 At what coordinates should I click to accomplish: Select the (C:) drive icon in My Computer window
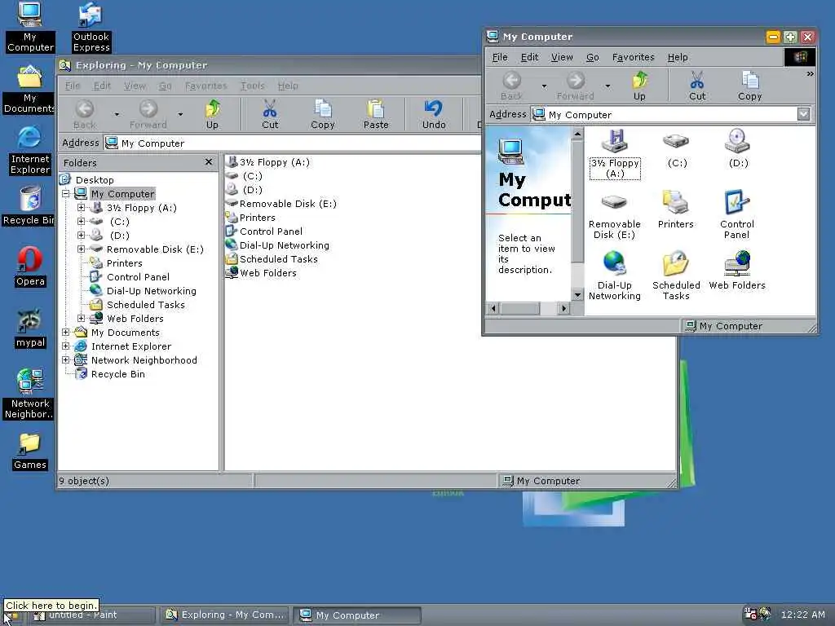pos(677,150)
